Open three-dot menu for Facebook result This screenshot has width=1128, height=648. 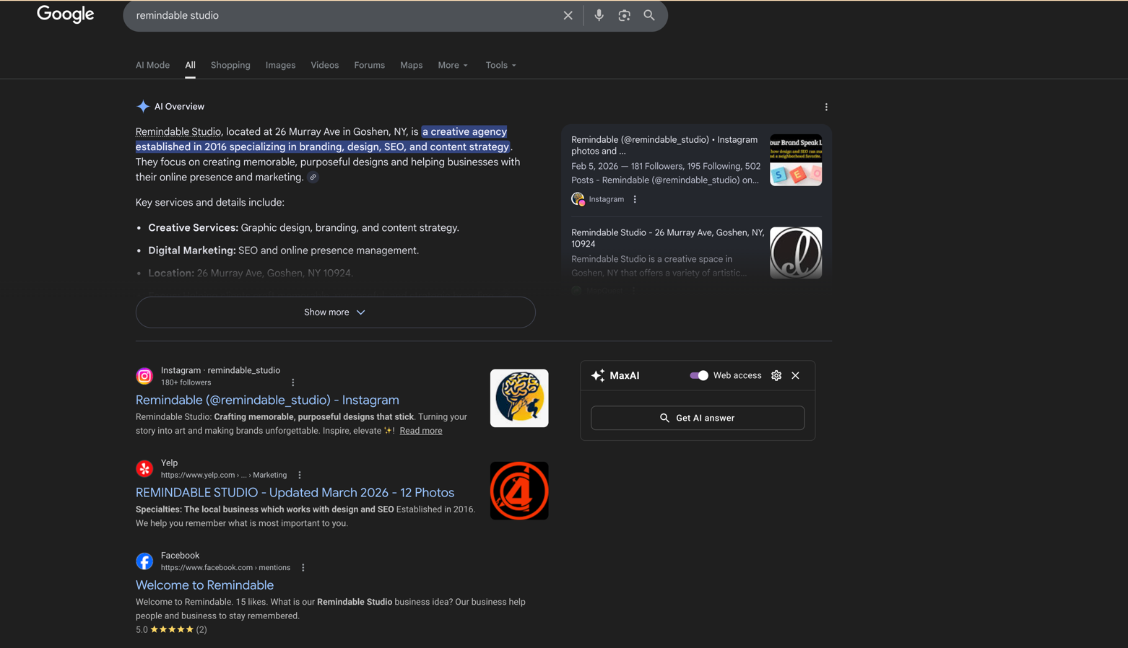pos(303,567)
